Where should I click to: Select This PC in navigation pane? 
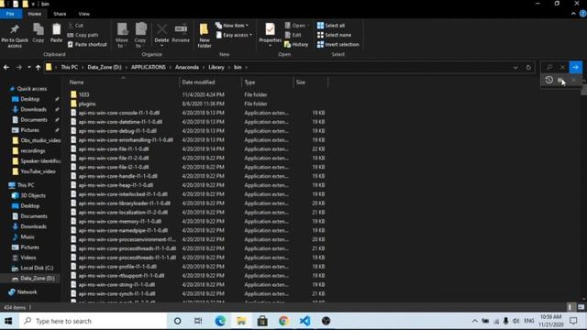click(x=26, y=185)
